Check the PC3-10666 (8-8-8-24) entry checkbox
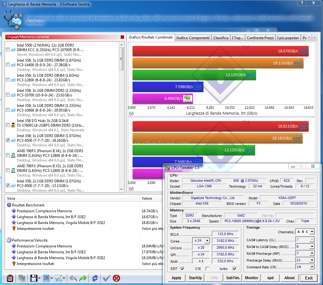The image size is (323, 285). point(8,110)
